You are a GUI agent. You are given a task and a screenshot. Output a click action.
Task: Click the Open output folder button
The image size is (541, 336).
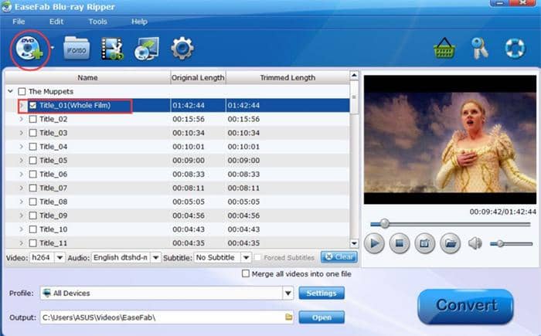point(322,317)
